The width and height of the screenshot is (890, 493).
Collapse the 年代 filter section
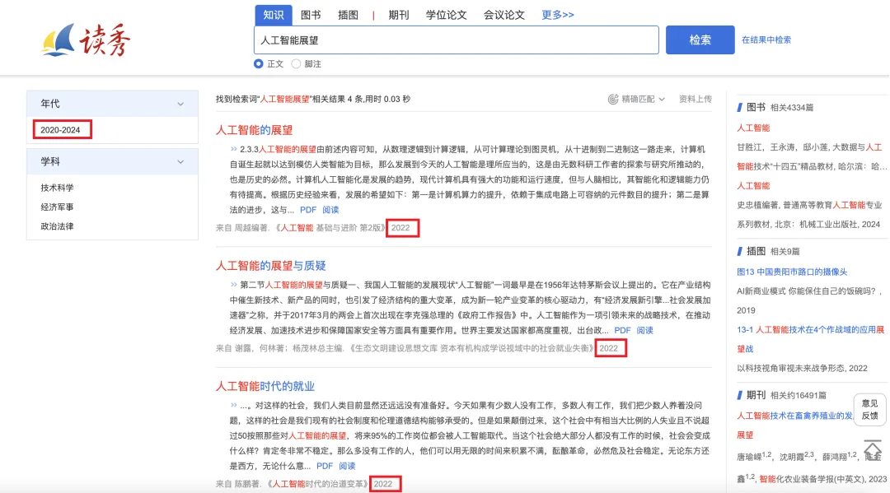click(x=180, y=105)
